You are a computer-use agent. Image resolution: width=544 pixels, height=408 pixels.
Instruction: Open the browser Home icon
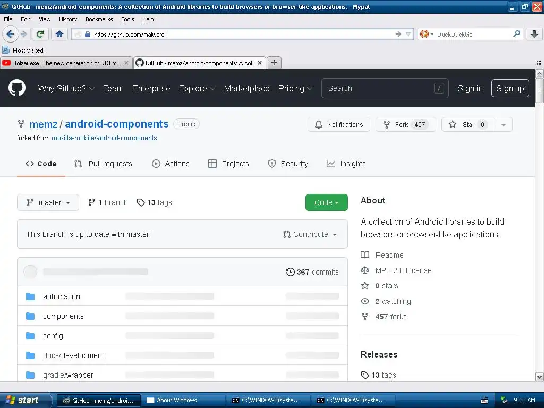pyautogui.click(x=59, y=34)
